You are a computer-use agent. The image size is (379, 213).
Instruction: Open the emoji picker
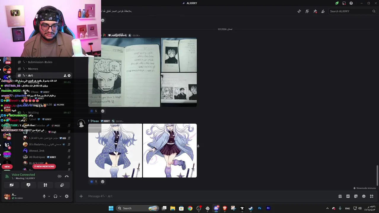click(x=364, y=196)
